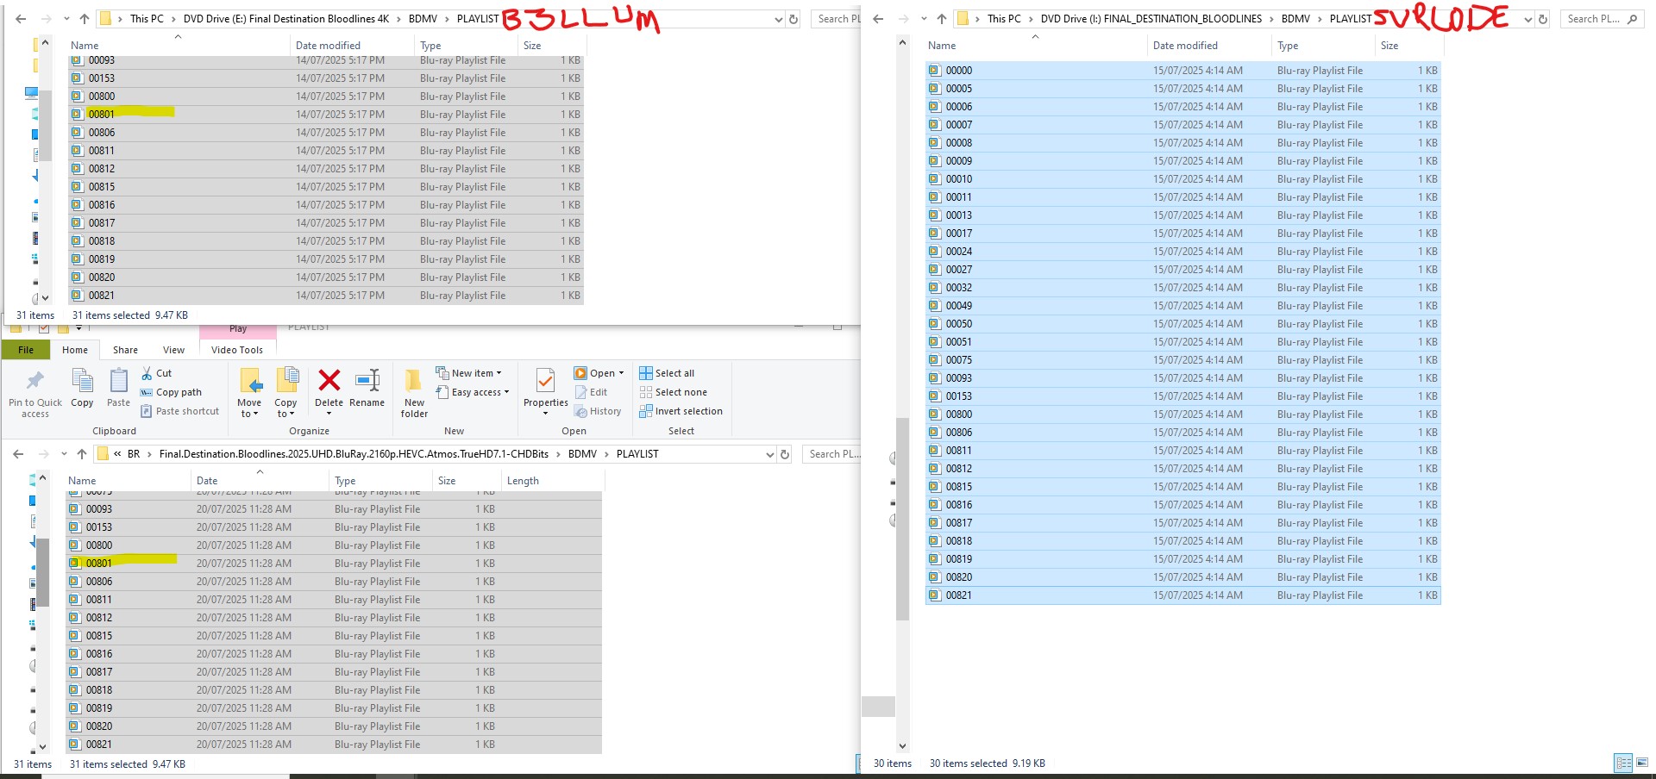
Task: Select highlighted 00801 file in bottom-left window
Action: pos(334,564)
